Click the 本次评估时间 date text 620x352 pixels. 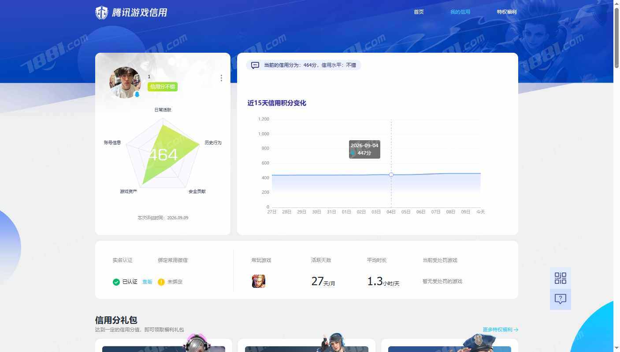[163, 218]
